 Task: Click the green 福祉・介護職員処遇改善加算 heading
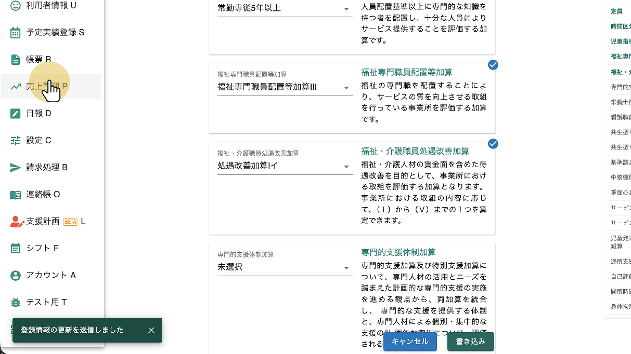click(x=415, y=151)
